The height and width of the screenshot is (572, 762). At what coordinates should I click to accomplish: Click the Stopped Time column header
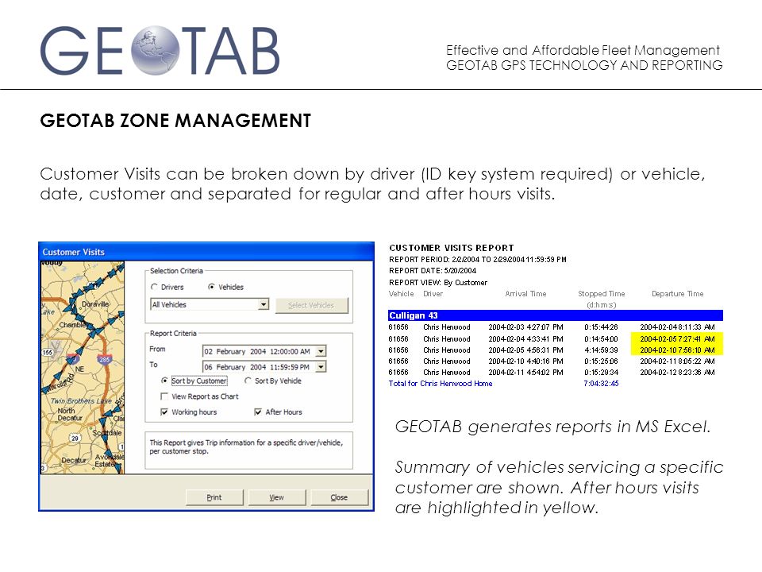[601, 294]
